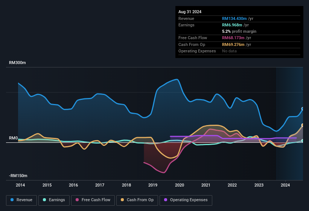Viewport: 309px width, 211px height.
Task: Click the RM300m y-axis label
Action: tap(17, 63)
